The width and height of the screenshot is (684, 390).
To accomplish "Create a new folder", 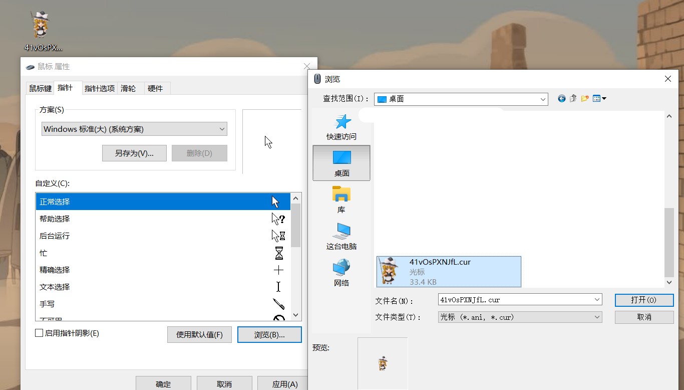I will click(x=584, y=98).
